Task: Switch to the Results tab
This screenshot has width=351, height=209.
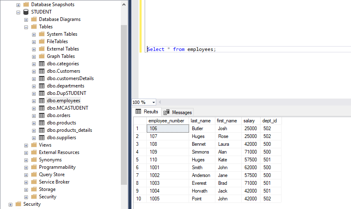Action: [x=147, y=112]
